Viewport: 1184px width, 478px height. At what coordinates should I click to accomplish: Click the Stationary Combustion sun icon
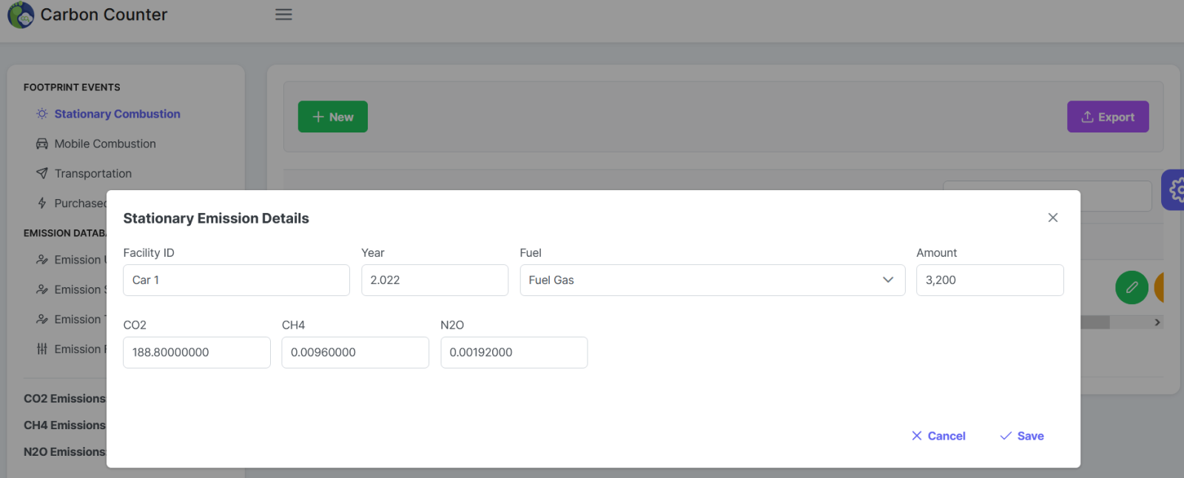tap(42, 114)
